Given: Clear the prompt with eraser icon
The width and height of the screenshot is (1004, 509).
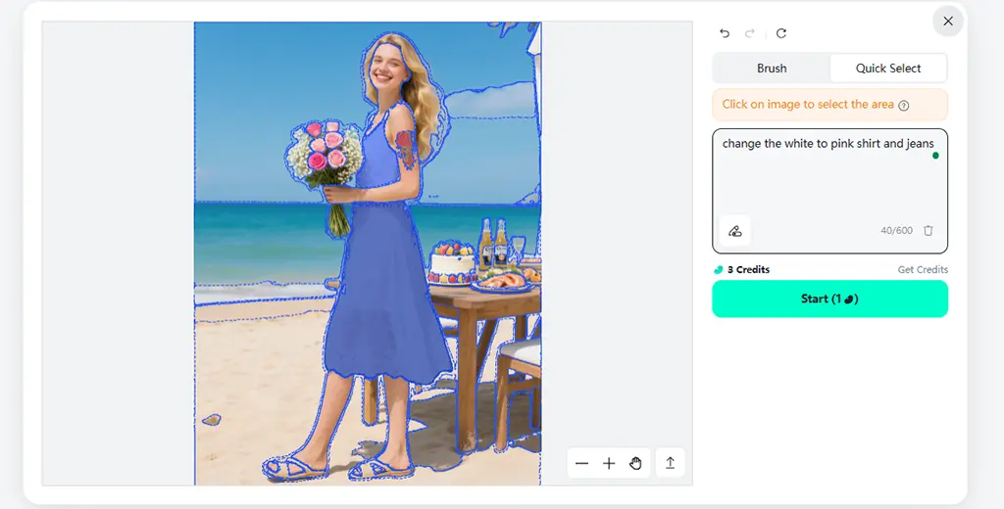Looking at the screenshot, I should [735, 231].
